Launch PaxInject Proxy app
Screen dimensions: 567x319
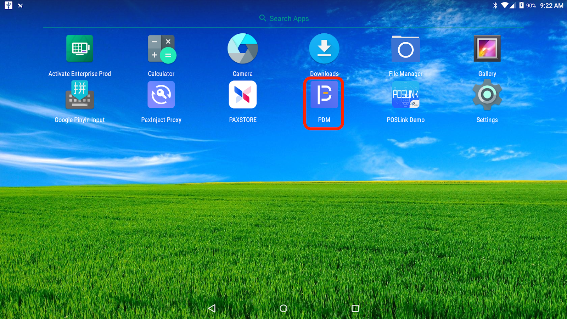coord(161,95)
